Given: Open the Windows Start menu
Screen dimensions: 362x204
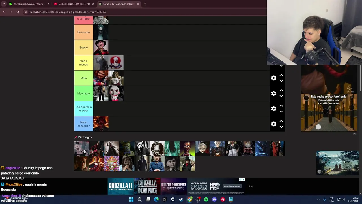Looking at the screenshot, I should tap(131, 199).
